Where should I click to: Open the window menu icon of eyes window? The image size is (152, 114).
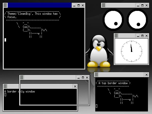104,5
